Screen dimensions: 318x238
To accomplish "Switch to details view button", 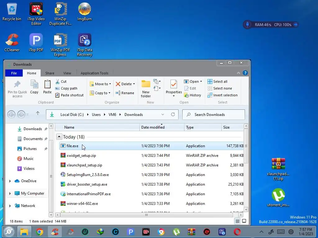I will tap(237, 221).
